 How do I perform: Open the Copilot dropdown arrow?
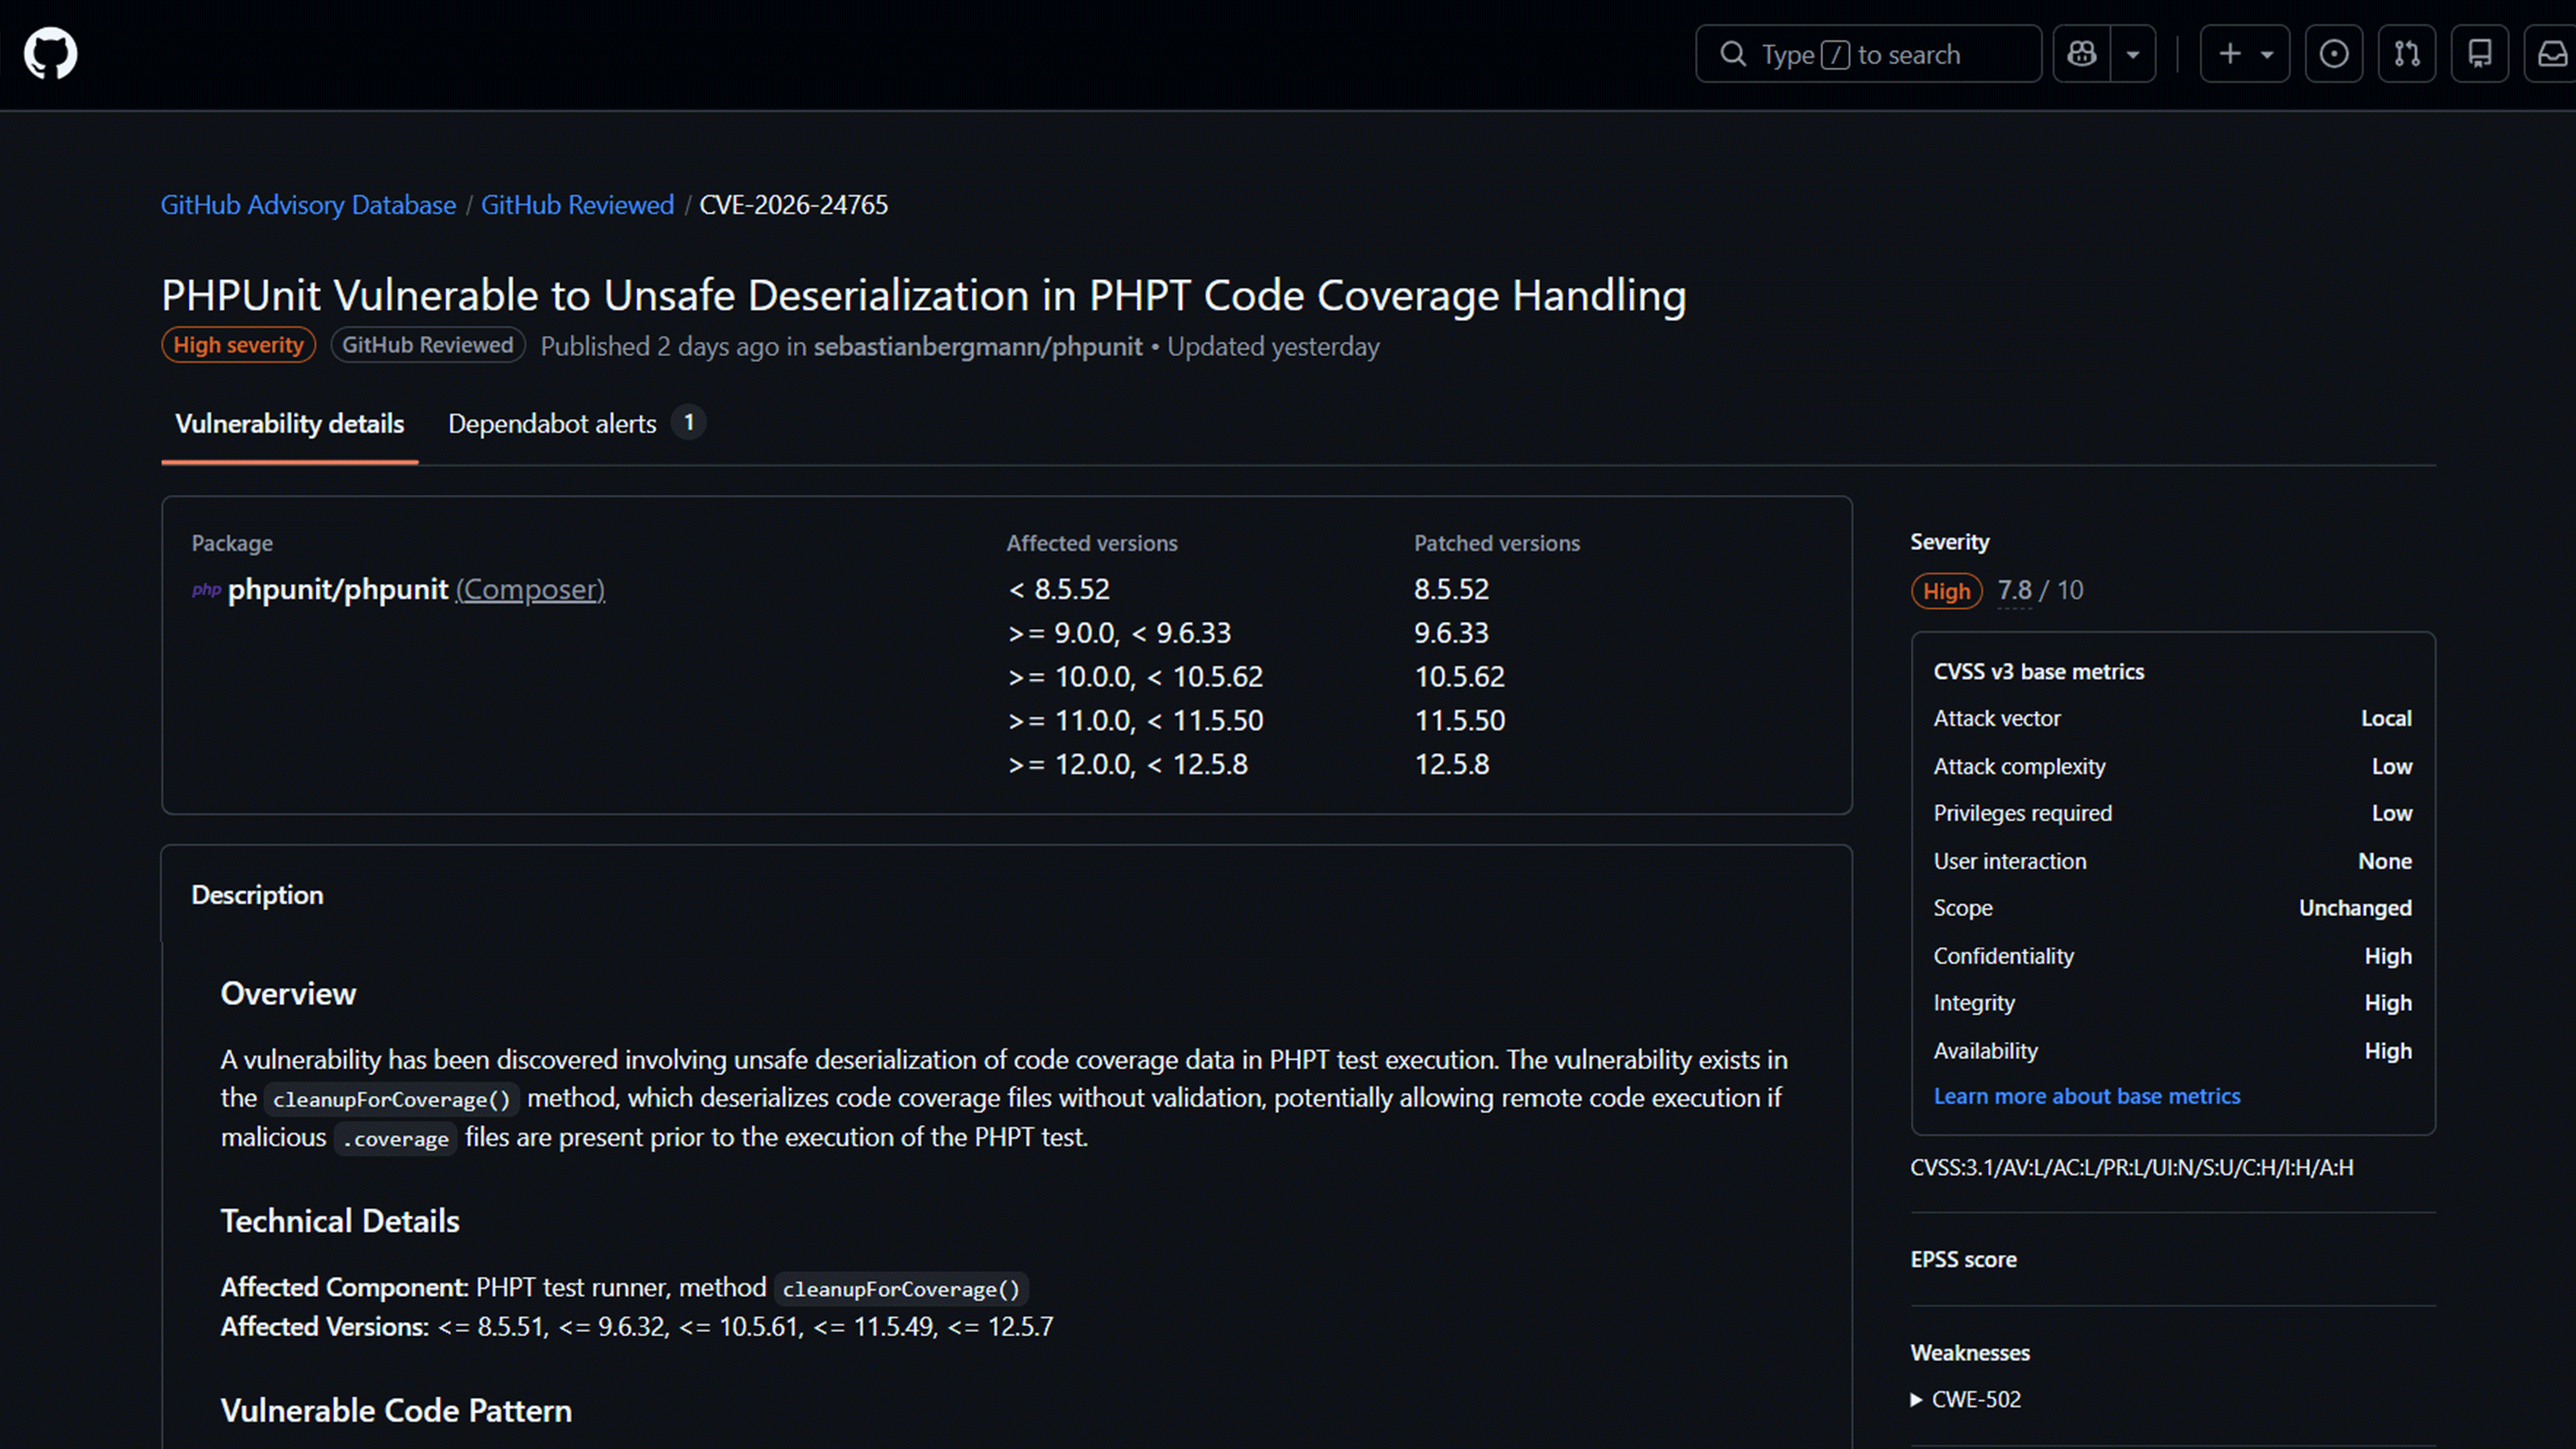[2133, 53]
